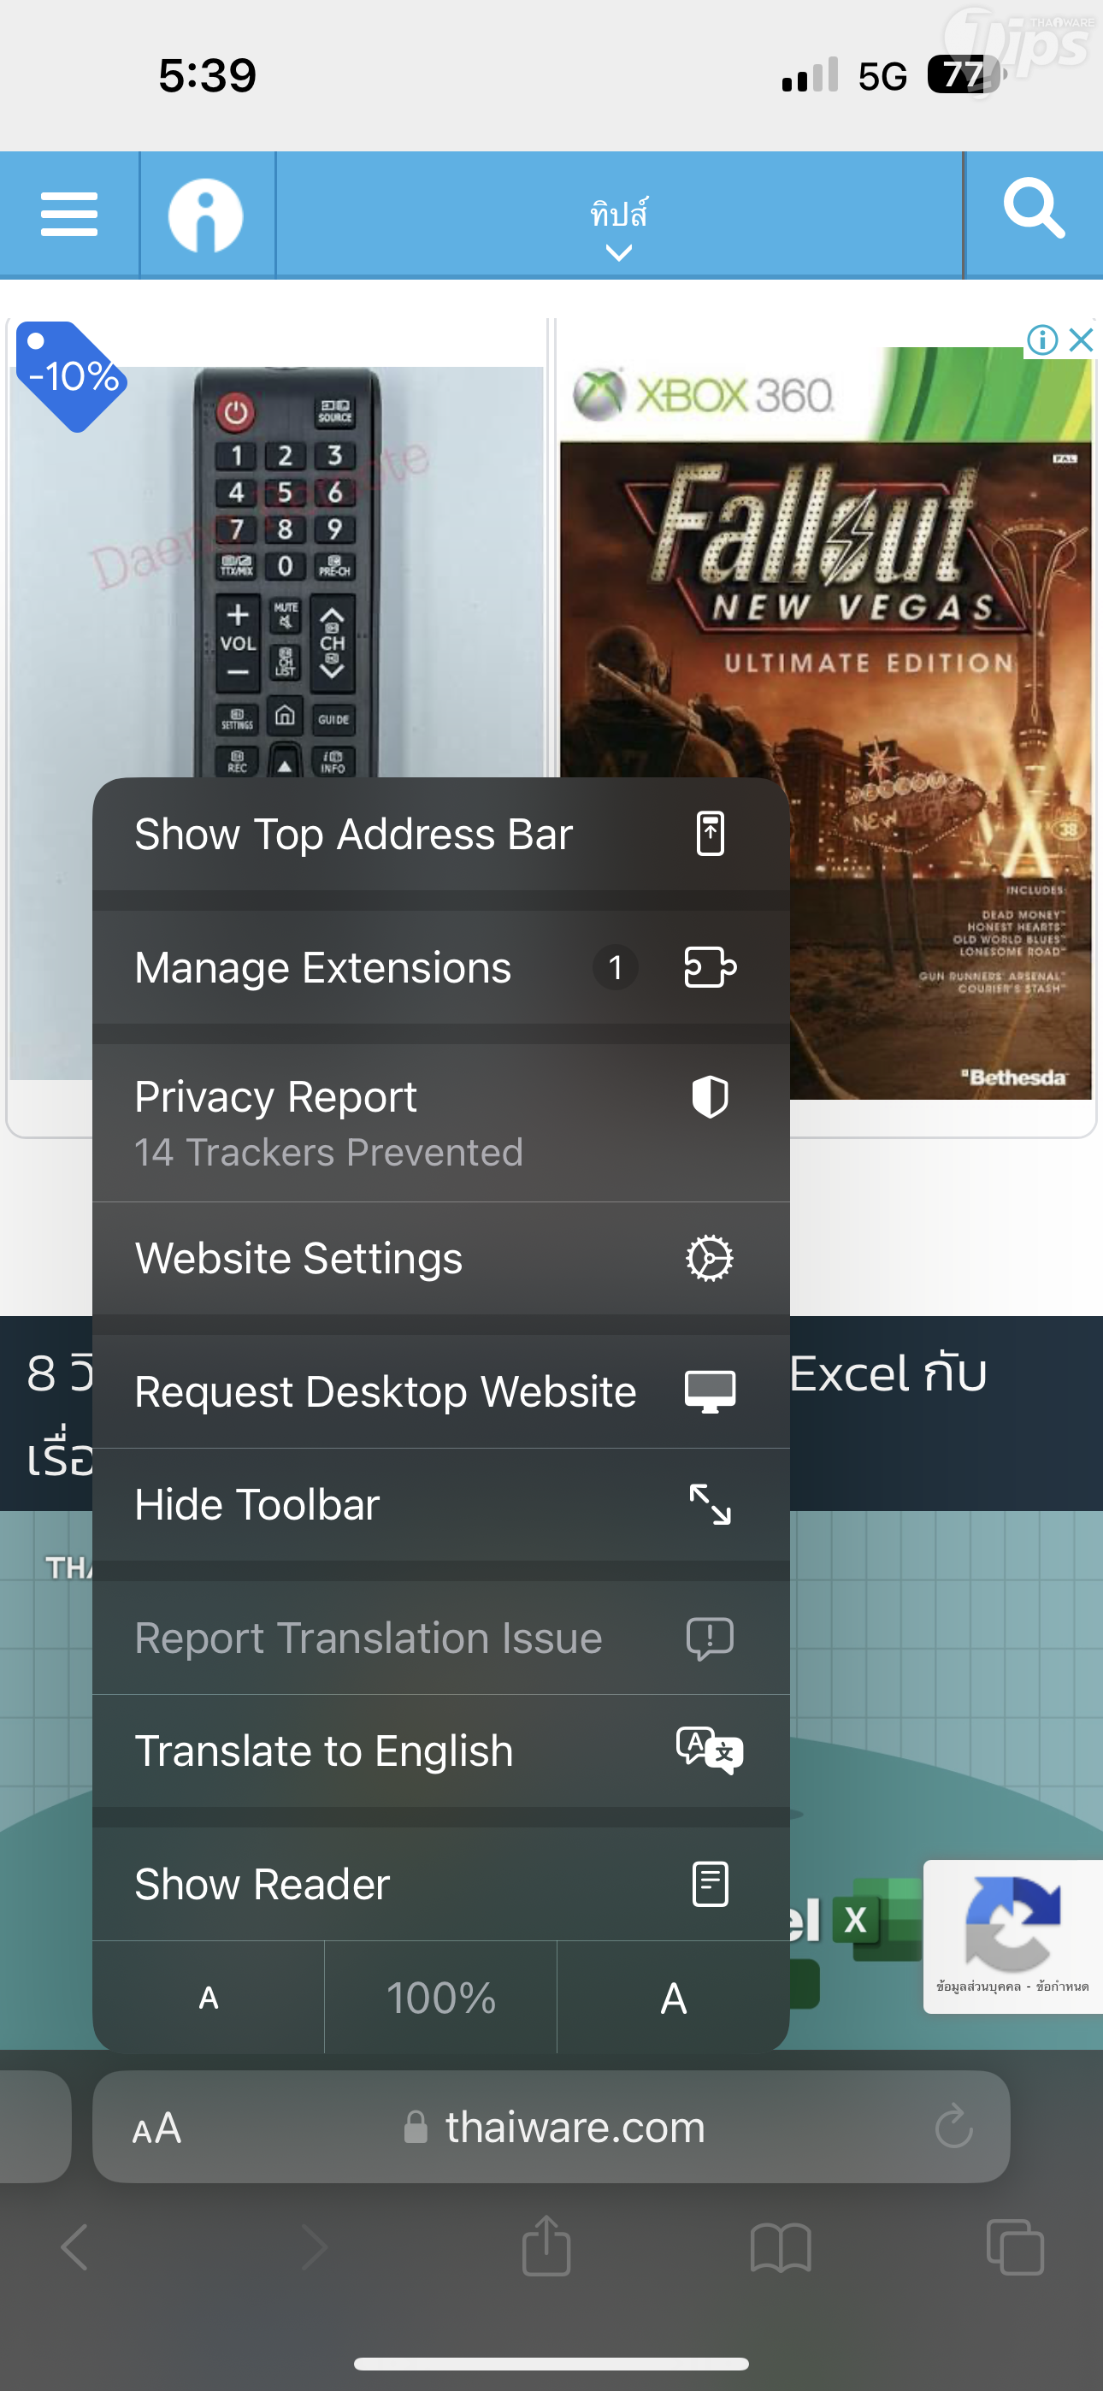The height and width of the screenshot is (2391, 1103).
Task: Tap the -10% discount tag
Action: (x=72, y=376)
